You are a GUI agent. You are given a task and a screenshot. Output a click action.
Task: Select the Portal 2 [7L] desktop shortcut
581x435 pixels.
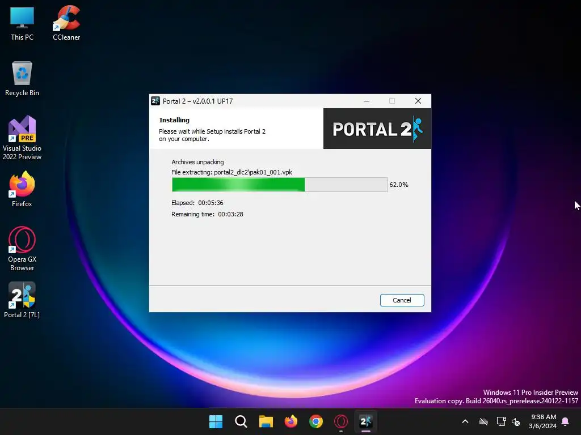pyautogui.click(x=22, y=300)
